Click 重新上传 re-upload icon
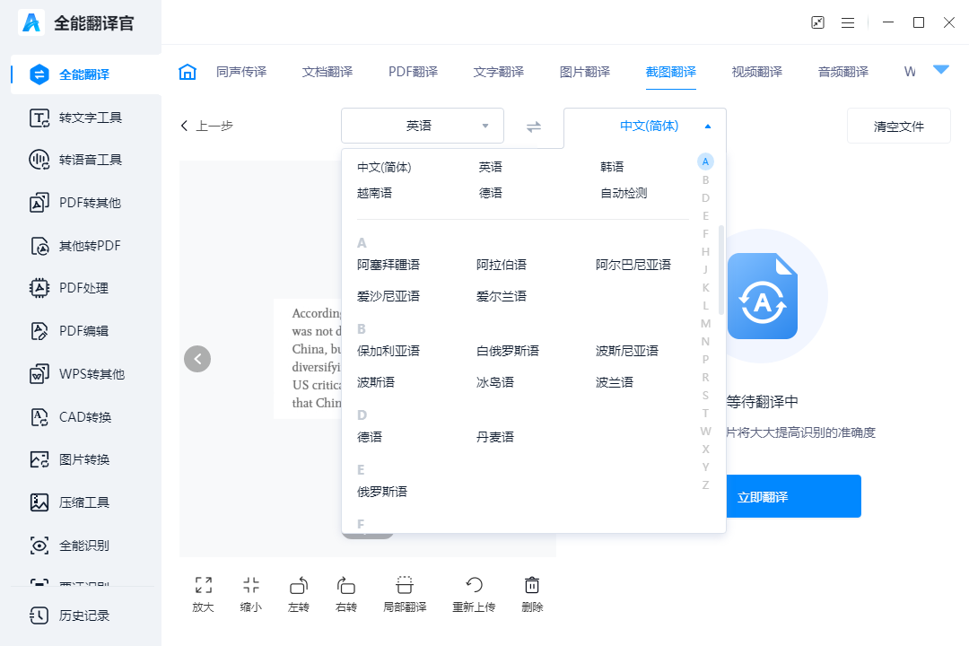The image size is (969, 646). pyautogui.click(x=474, y=594)
